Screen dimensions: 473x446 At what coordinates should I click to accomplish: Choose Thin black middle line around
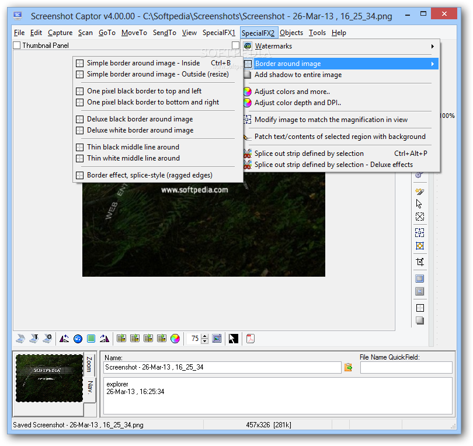pos(158,147)
